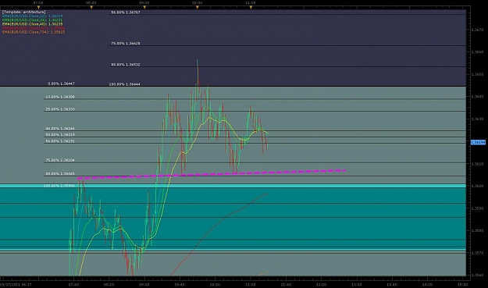Image resolution: width=488 pixels, height=288 pixels.
Task: Click the '88.00% 1.36532' Fibonacci label
Action: tap(126, 65)
